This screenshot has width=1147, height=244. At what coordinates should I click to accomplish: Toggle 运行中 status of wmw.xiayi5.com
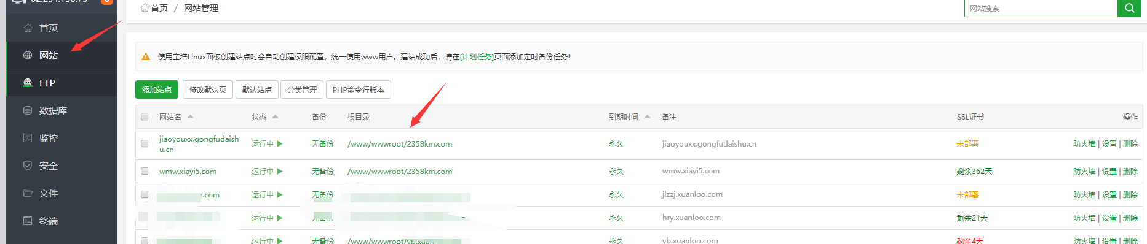(x=267, y=171)
